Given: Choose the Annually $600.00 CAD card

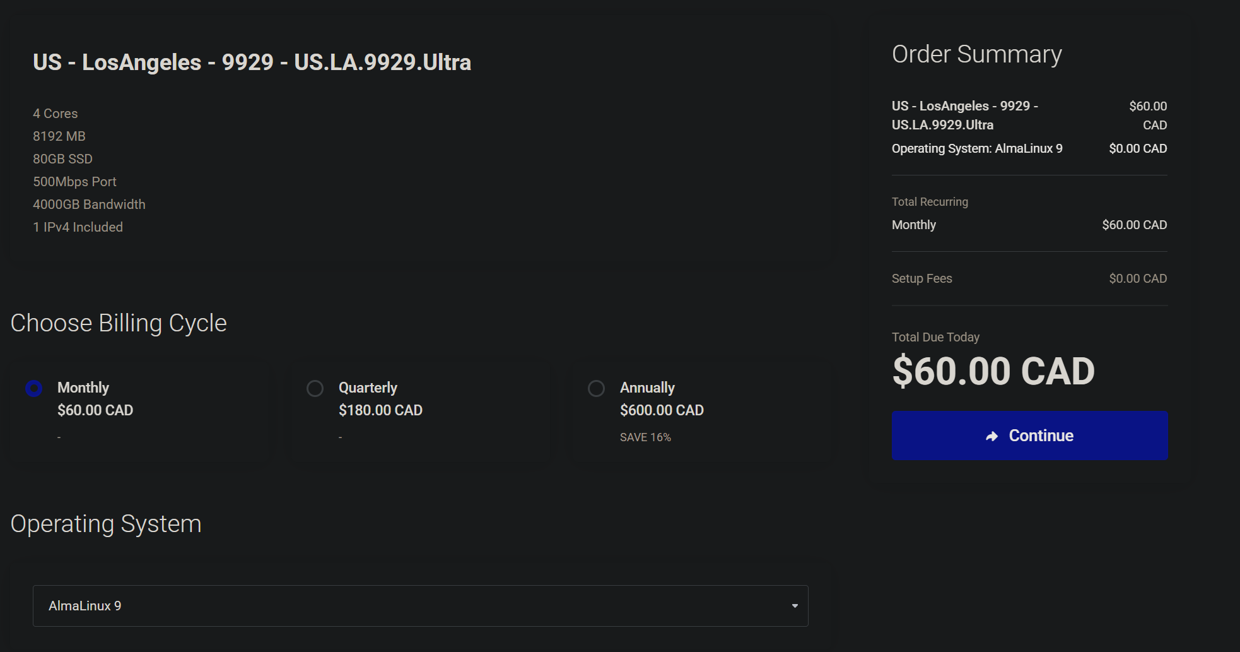Looking at the screenshot, I should (x=703, y=412).
